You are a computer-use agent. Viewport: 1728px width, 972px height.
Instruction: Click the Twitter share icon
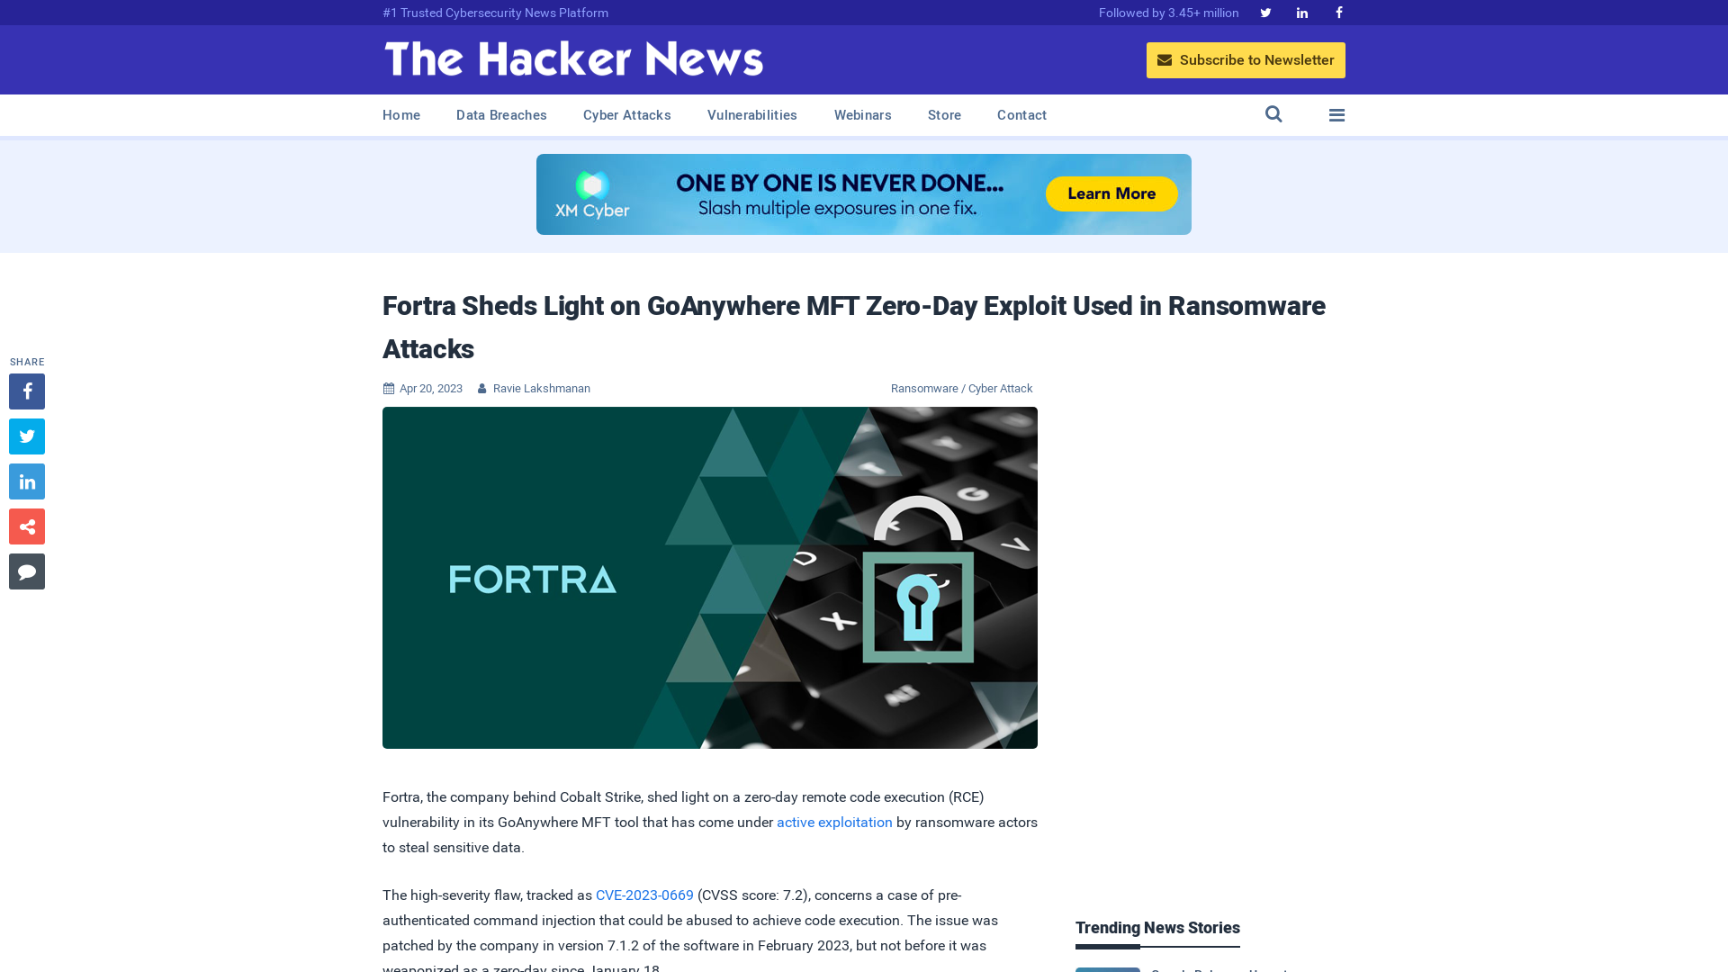pyautogui.click(x=26, y=436)
